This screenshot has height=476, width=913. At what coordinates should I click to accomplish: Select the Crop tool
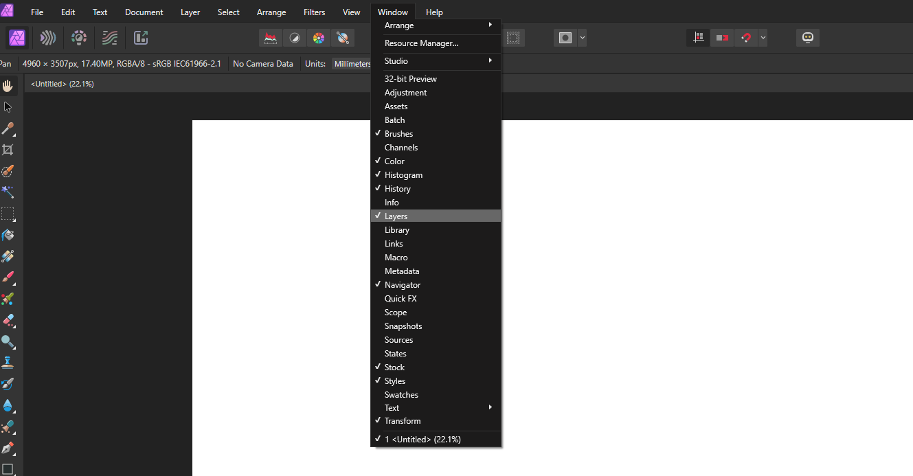8,149
